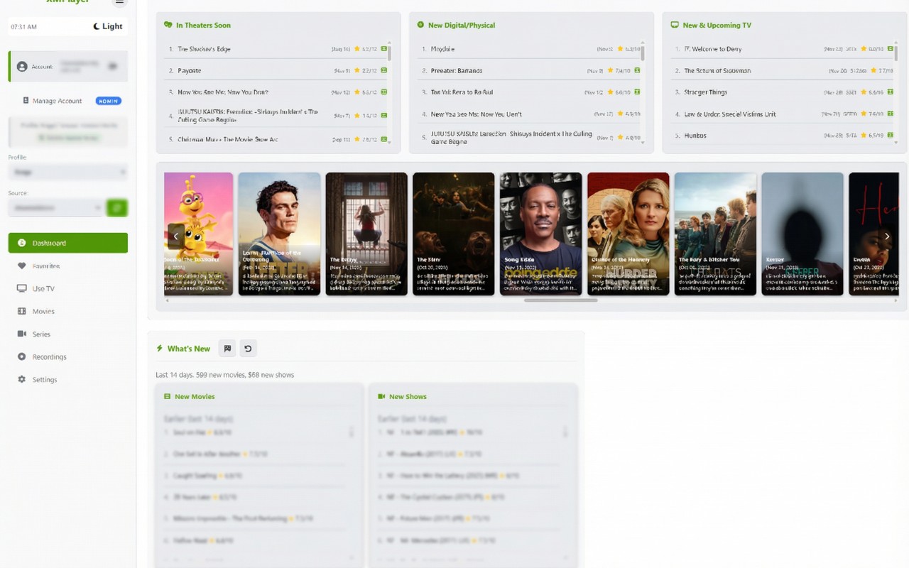Open the hamburger menu at sidebar top
909x568 pixels.
pyautogui.click(x=119, y=2)
